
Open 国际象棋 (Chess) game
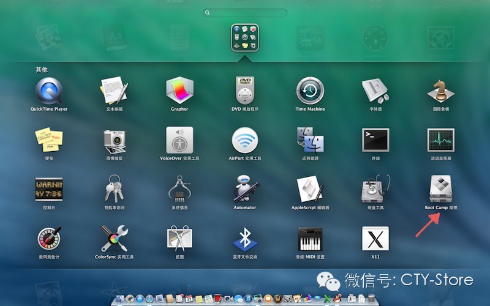(440, 91)
